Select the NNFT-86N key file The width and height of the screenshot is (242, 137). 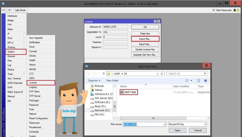pos(129,92)
